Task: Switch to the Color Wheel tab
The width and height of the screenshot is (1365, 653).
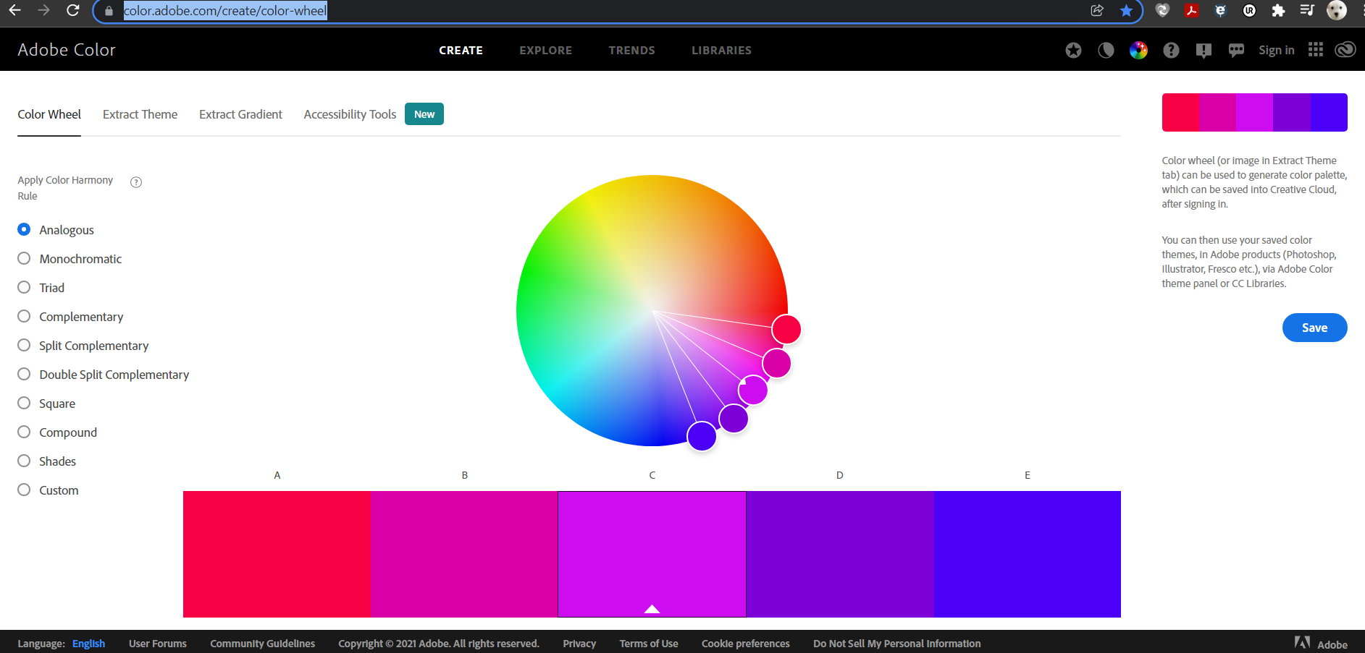Action: click(x=49, y=114)
